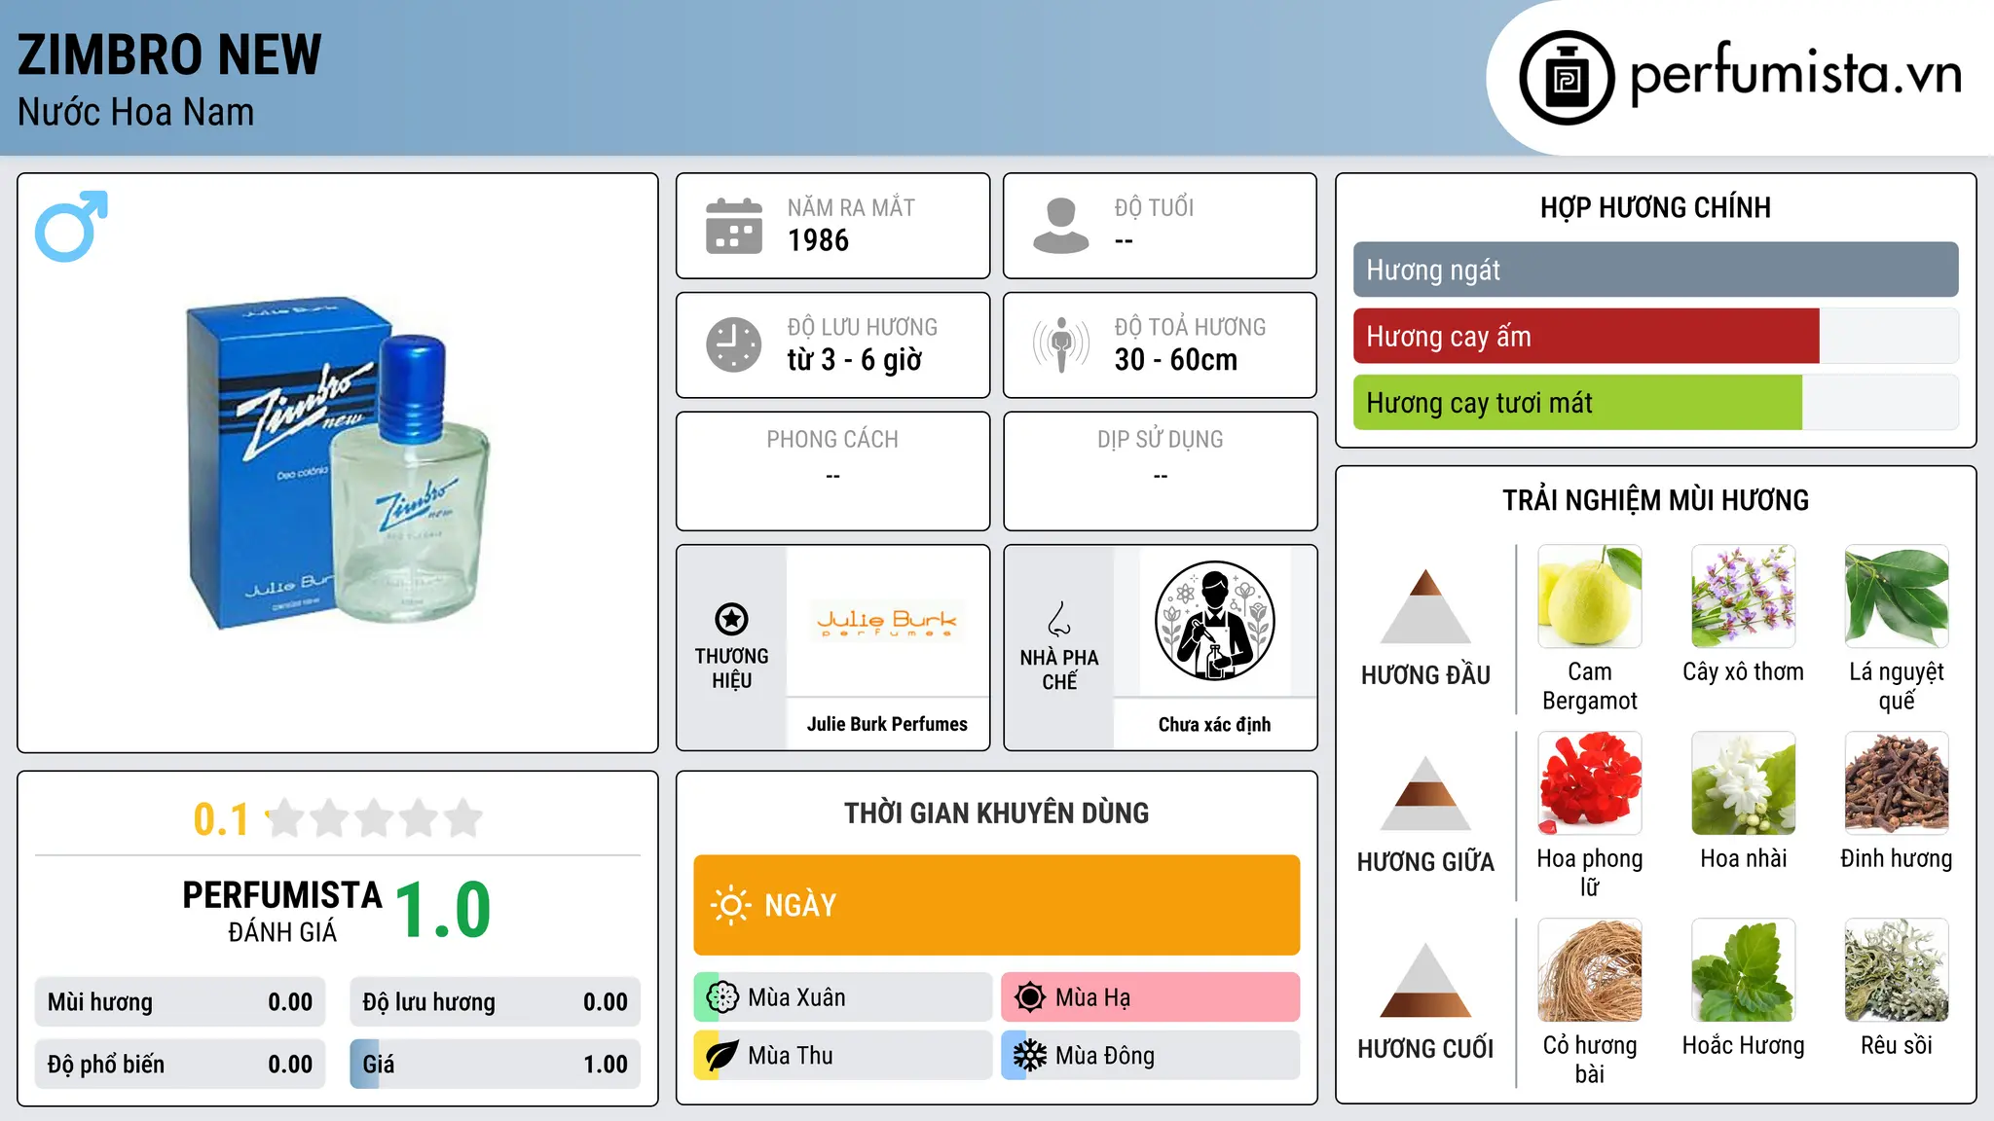This screenshot has height=1121, width=1994.
Task: Click the perfumista.vn perfume bottle logo icon
Action: [1567, 78]
